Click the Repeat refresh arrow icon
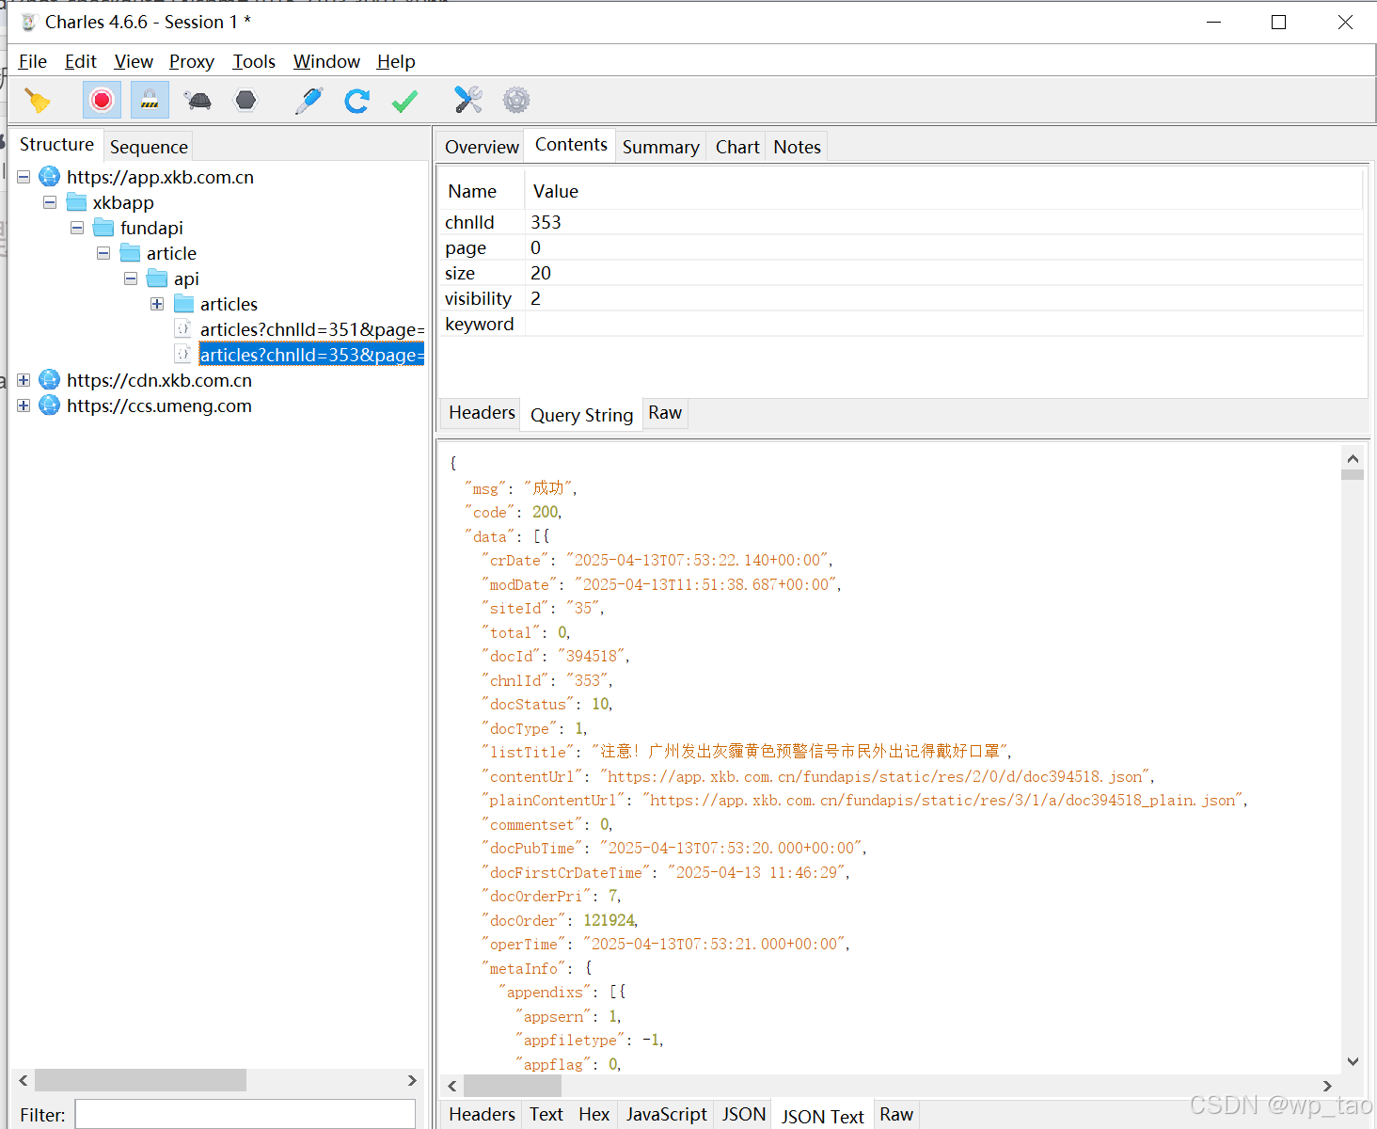This screenshot has height=1129, width=1377. 356,100
